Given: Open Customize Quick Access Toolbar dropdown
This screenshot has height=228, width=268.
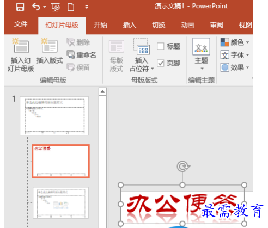Looking at the screenshot, I should coord(87,7).
